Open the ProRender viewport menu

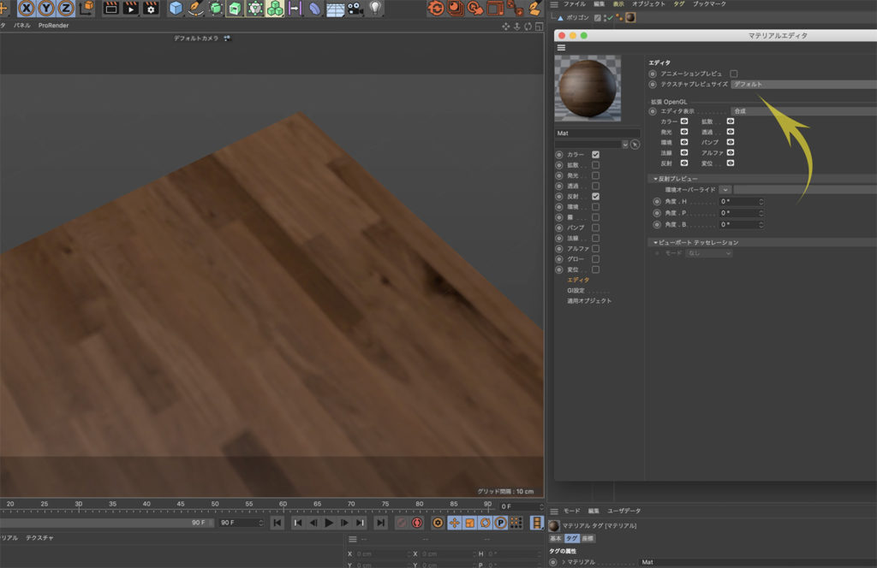54,25
